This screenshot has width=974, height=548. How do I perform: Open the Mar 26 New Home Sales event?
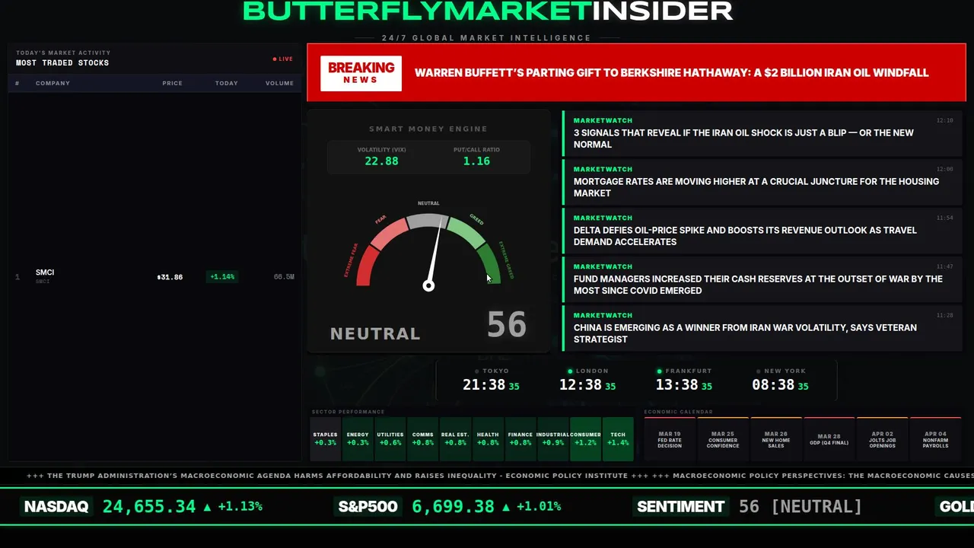pyautogui.click(x=776, y=439)
